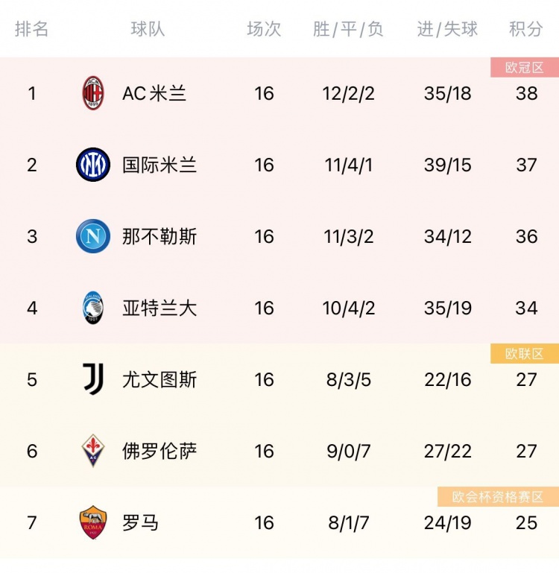Open the Inter Milan team logo
The width and height of the screenshot is (559, 573).
[x=93, y=165]
